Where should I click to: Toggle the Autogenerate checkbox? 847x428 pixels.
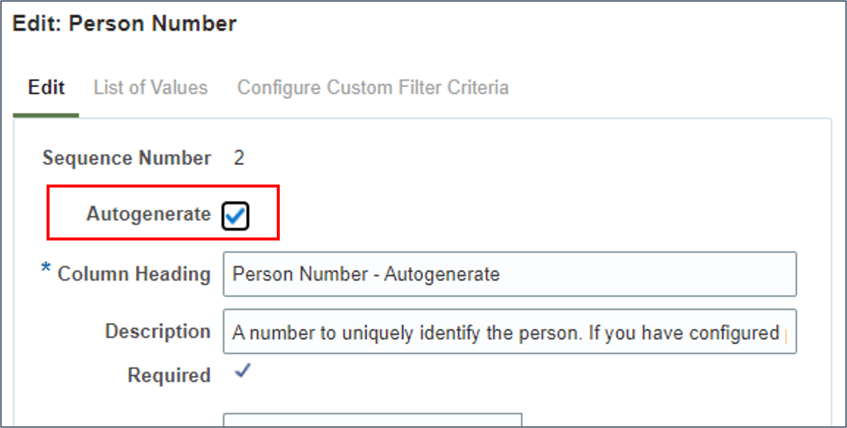pyautogui.click(x=235, y=216)
